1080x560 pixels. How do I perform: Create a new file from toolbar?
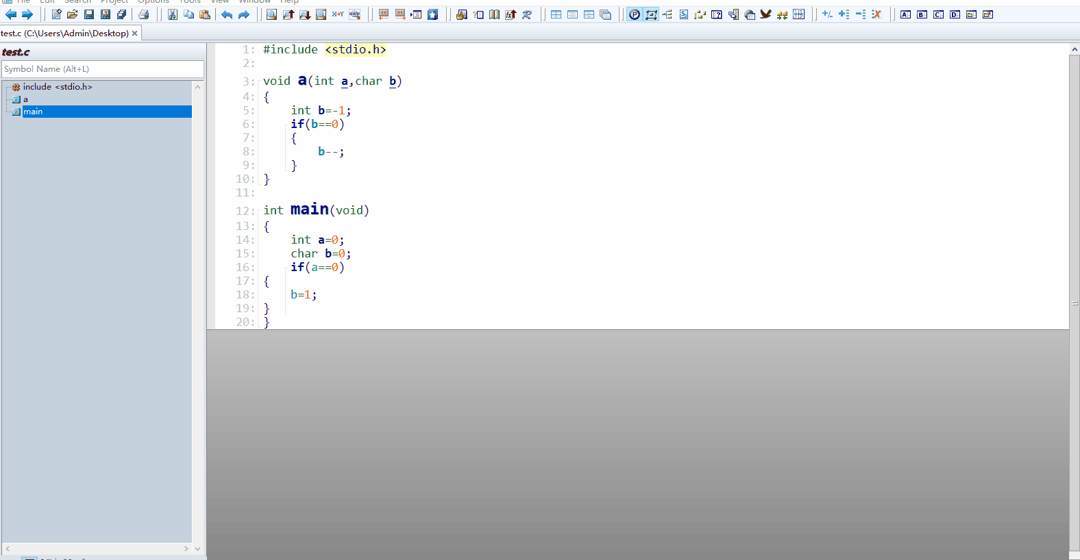coord(56,14)
